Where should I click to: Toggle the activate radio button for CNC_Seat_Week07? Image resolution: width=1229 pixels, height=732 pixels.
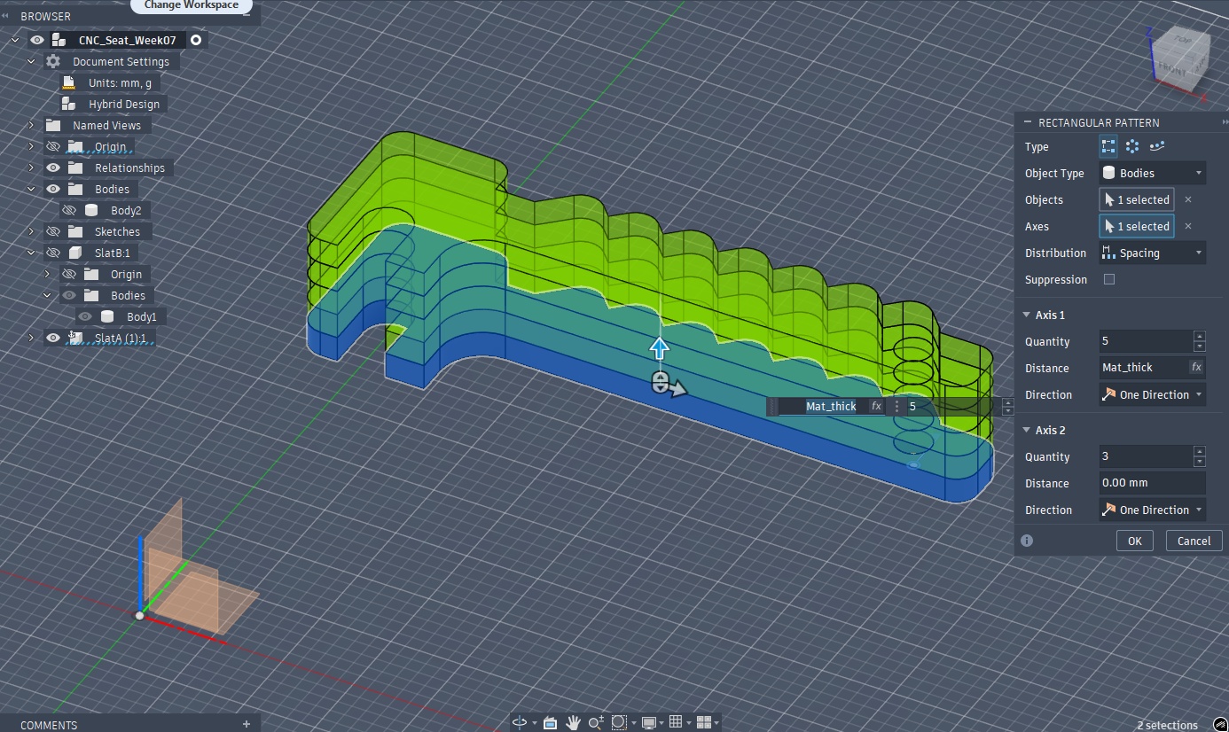coord(196,40)
